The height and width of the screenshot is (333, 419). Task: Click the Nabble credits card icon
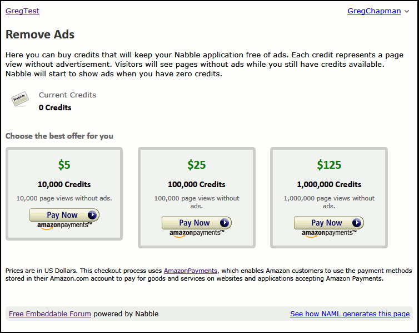(x=21, y=100)
